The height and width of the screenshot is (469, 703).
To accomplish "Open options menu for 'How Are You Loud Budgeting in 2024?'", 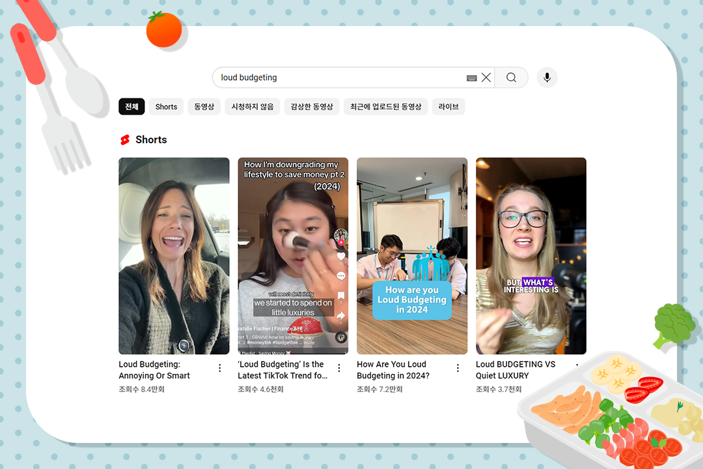I will tap(458, 368).
